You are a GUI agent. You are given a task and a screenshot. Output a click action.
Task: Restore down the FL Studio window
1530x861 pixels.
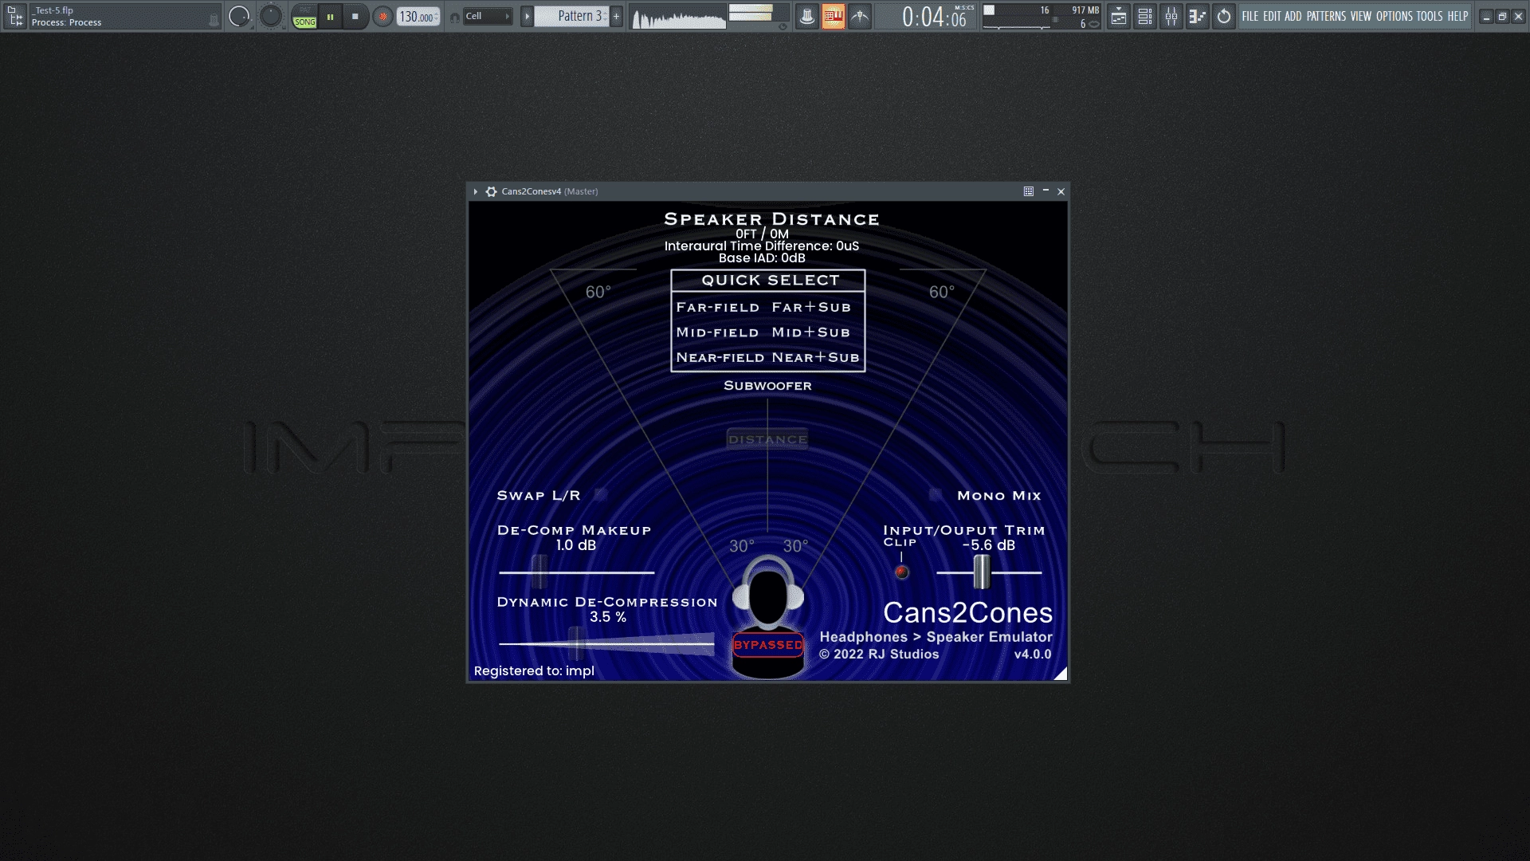pos(1502,16)
